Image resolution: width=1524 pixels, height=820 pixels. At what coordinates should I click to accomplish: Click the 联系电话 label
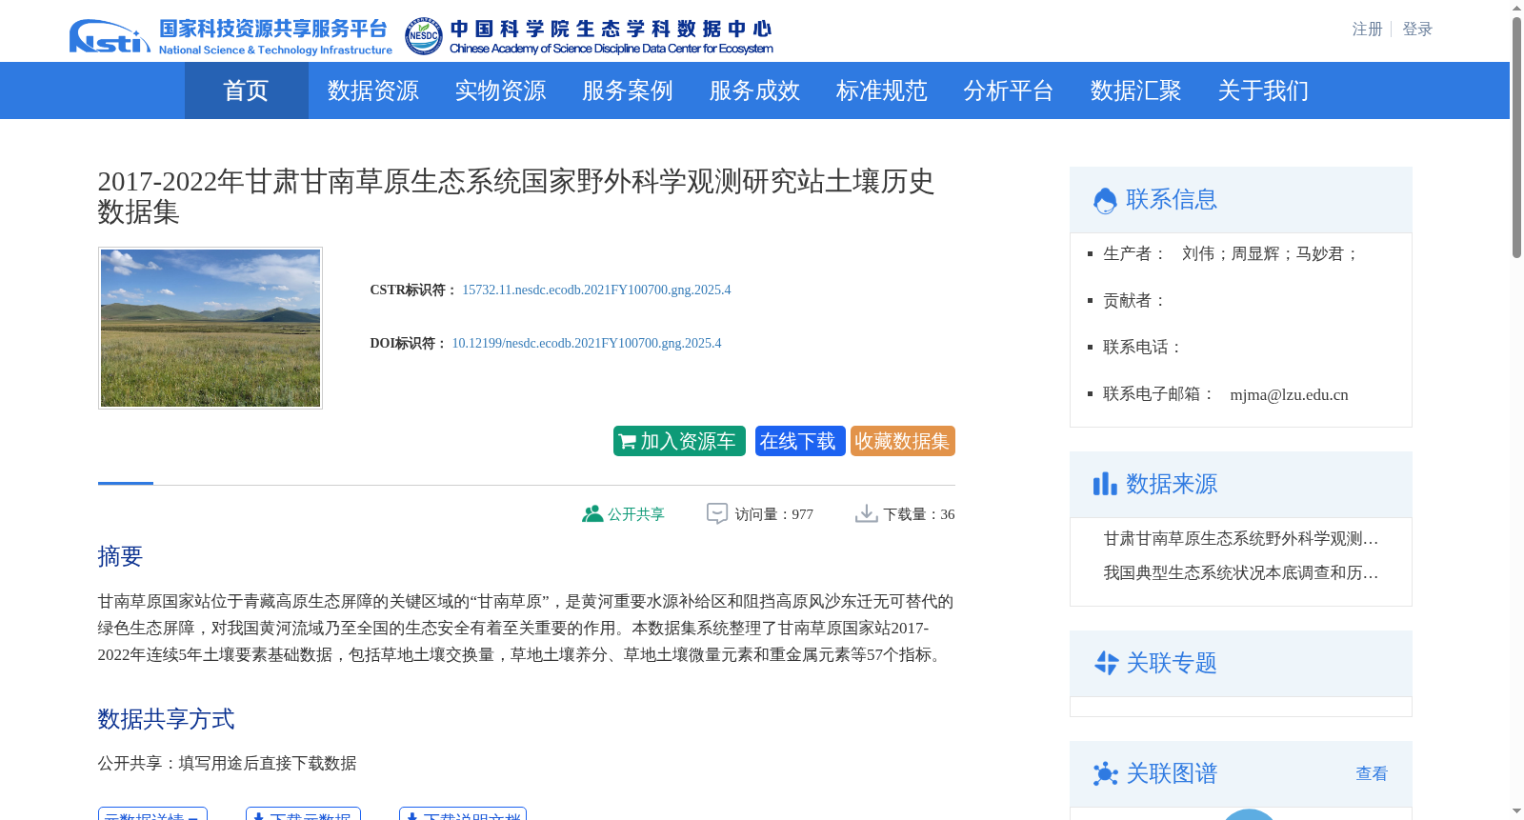(1143, 347)
